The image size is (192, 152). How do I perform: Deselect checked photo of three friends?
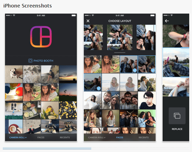point(129,64)
